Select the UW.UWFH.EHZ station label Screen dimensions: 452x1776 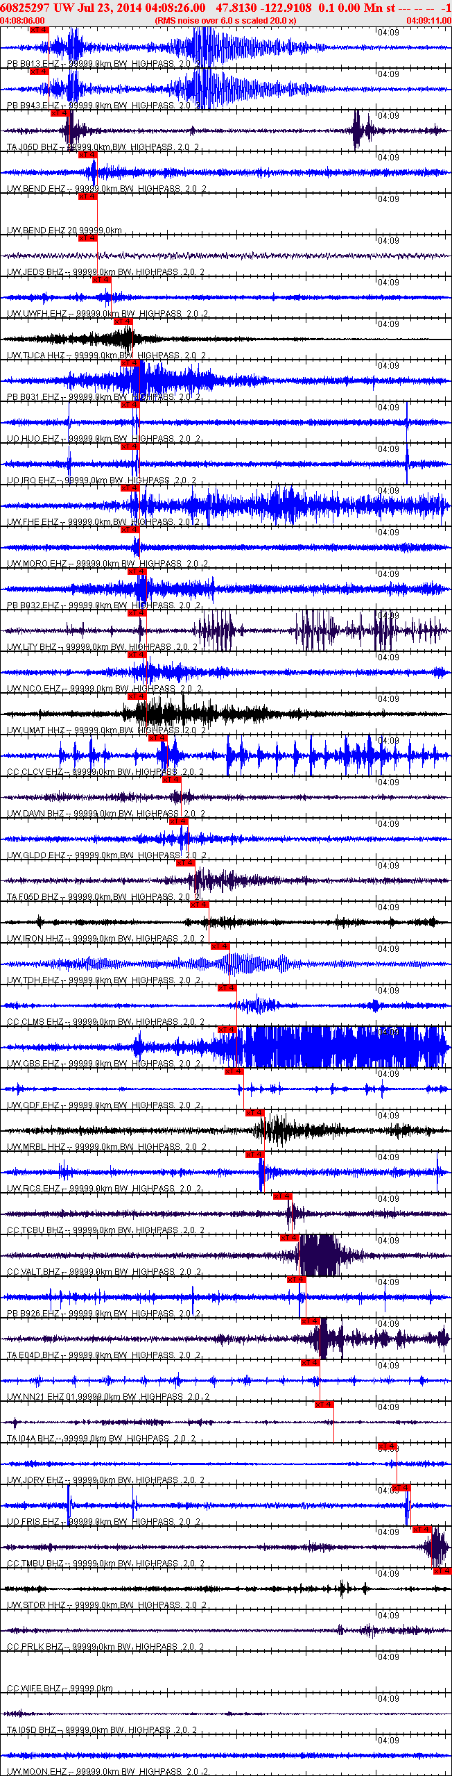(x=107, y=314)
